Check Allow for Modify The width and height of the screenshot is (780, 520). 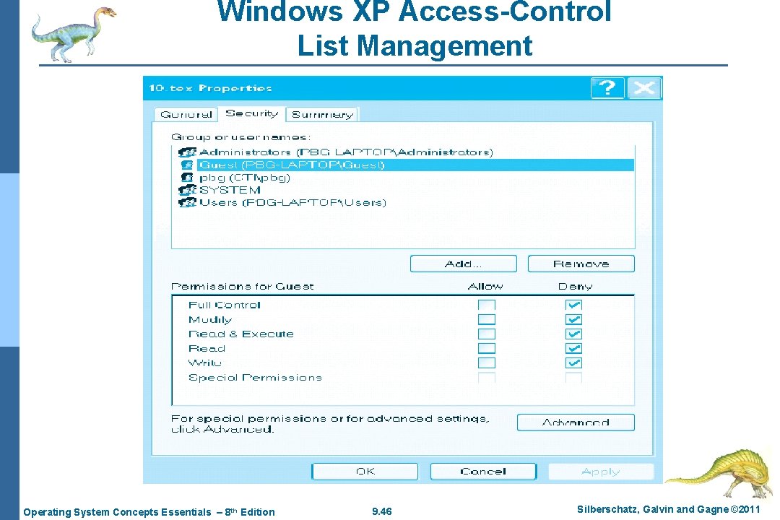(x=487, y=319)
